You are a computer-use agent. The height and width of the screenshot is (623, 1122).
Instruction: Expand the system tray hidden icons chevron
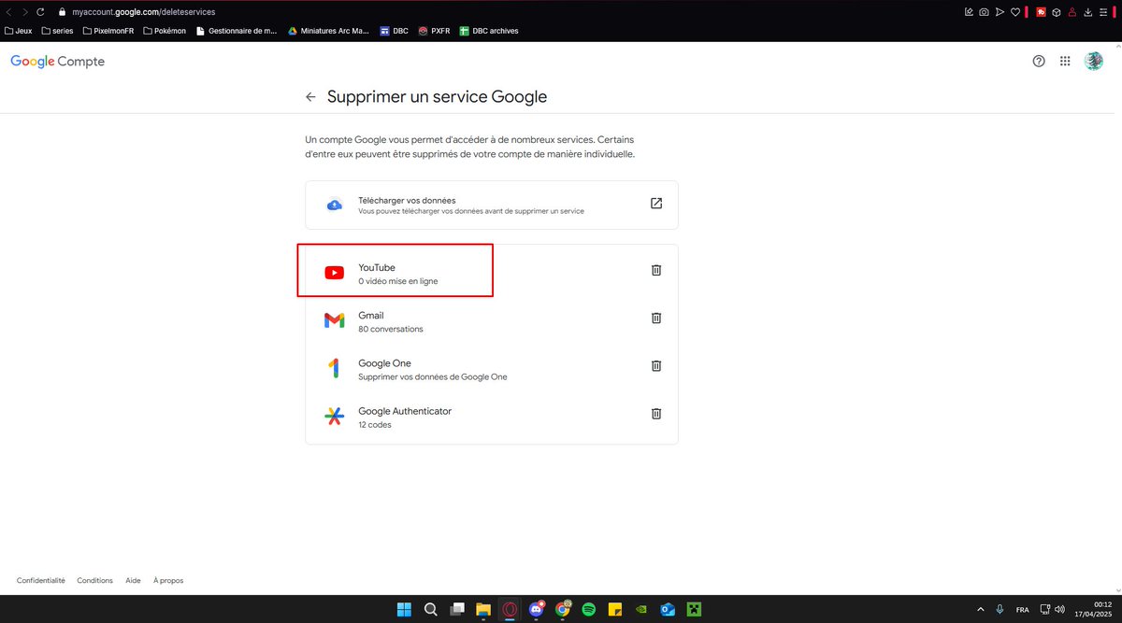click(x=981, y=609)
